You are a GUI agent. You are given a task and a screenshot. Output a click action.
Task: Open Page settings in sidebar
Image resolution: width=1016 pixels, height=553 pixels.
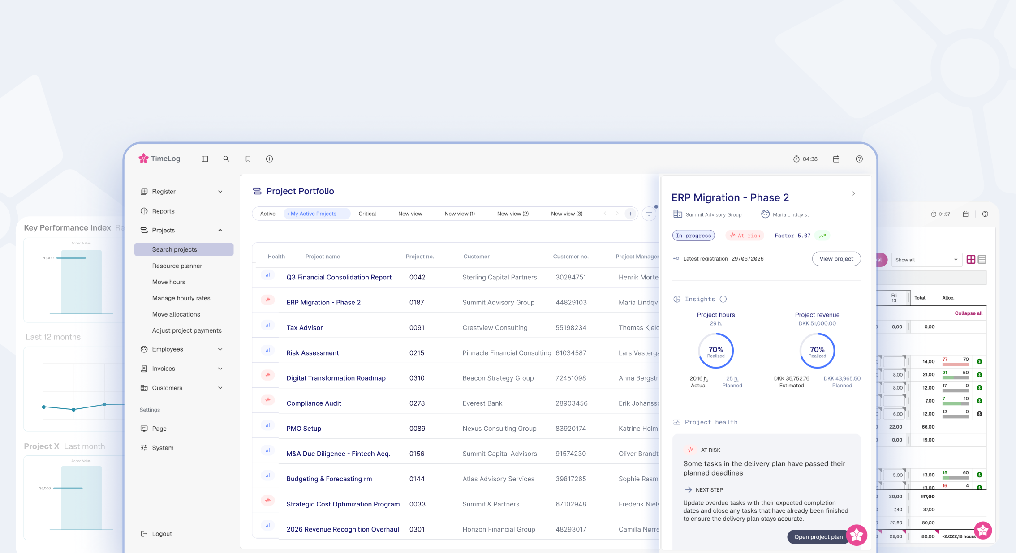point(153,429)
